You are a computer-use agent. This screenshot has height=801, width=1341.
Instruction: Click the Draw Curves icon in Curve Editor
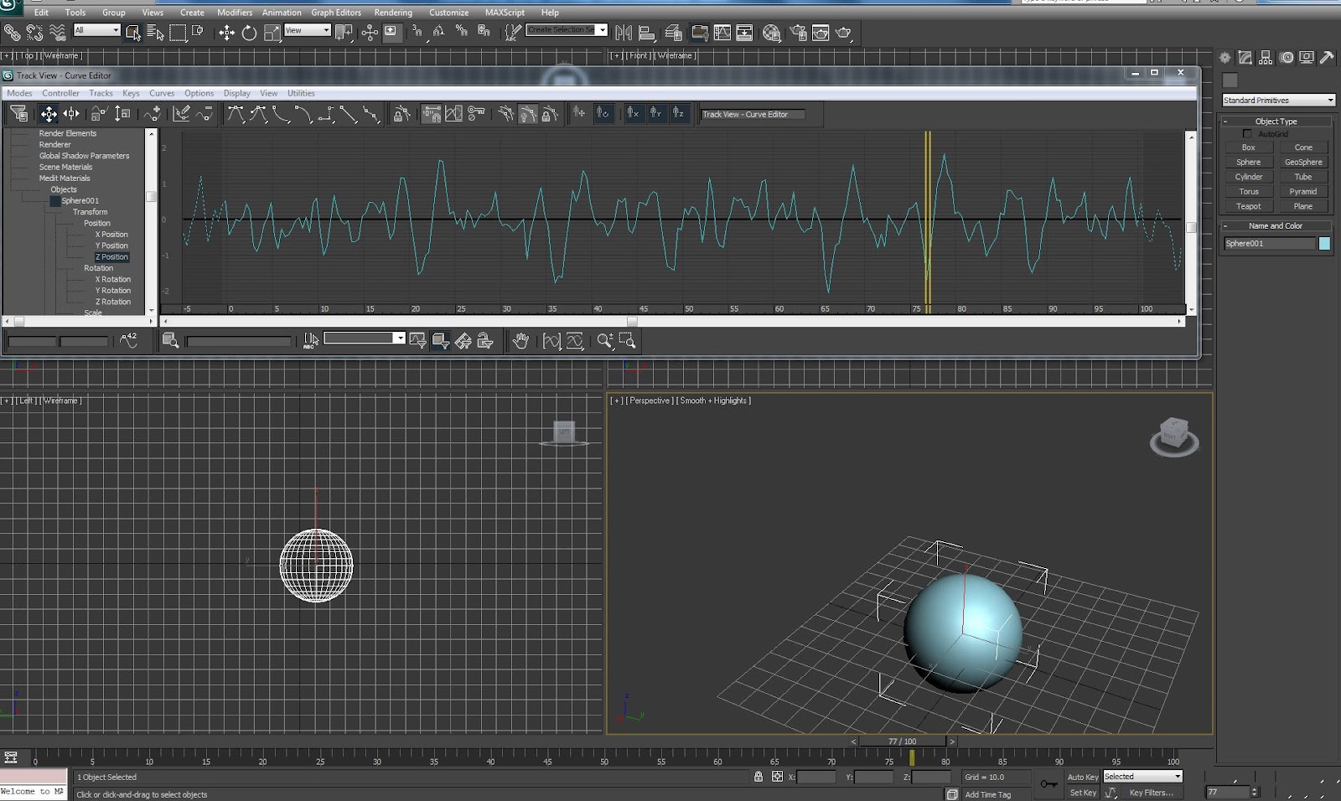point(181,114)
